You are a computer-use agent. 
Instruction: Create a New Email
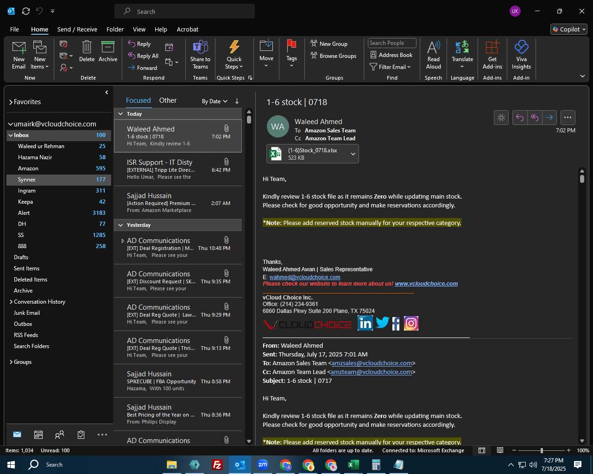pyautogui.click(x=19, y=55)
